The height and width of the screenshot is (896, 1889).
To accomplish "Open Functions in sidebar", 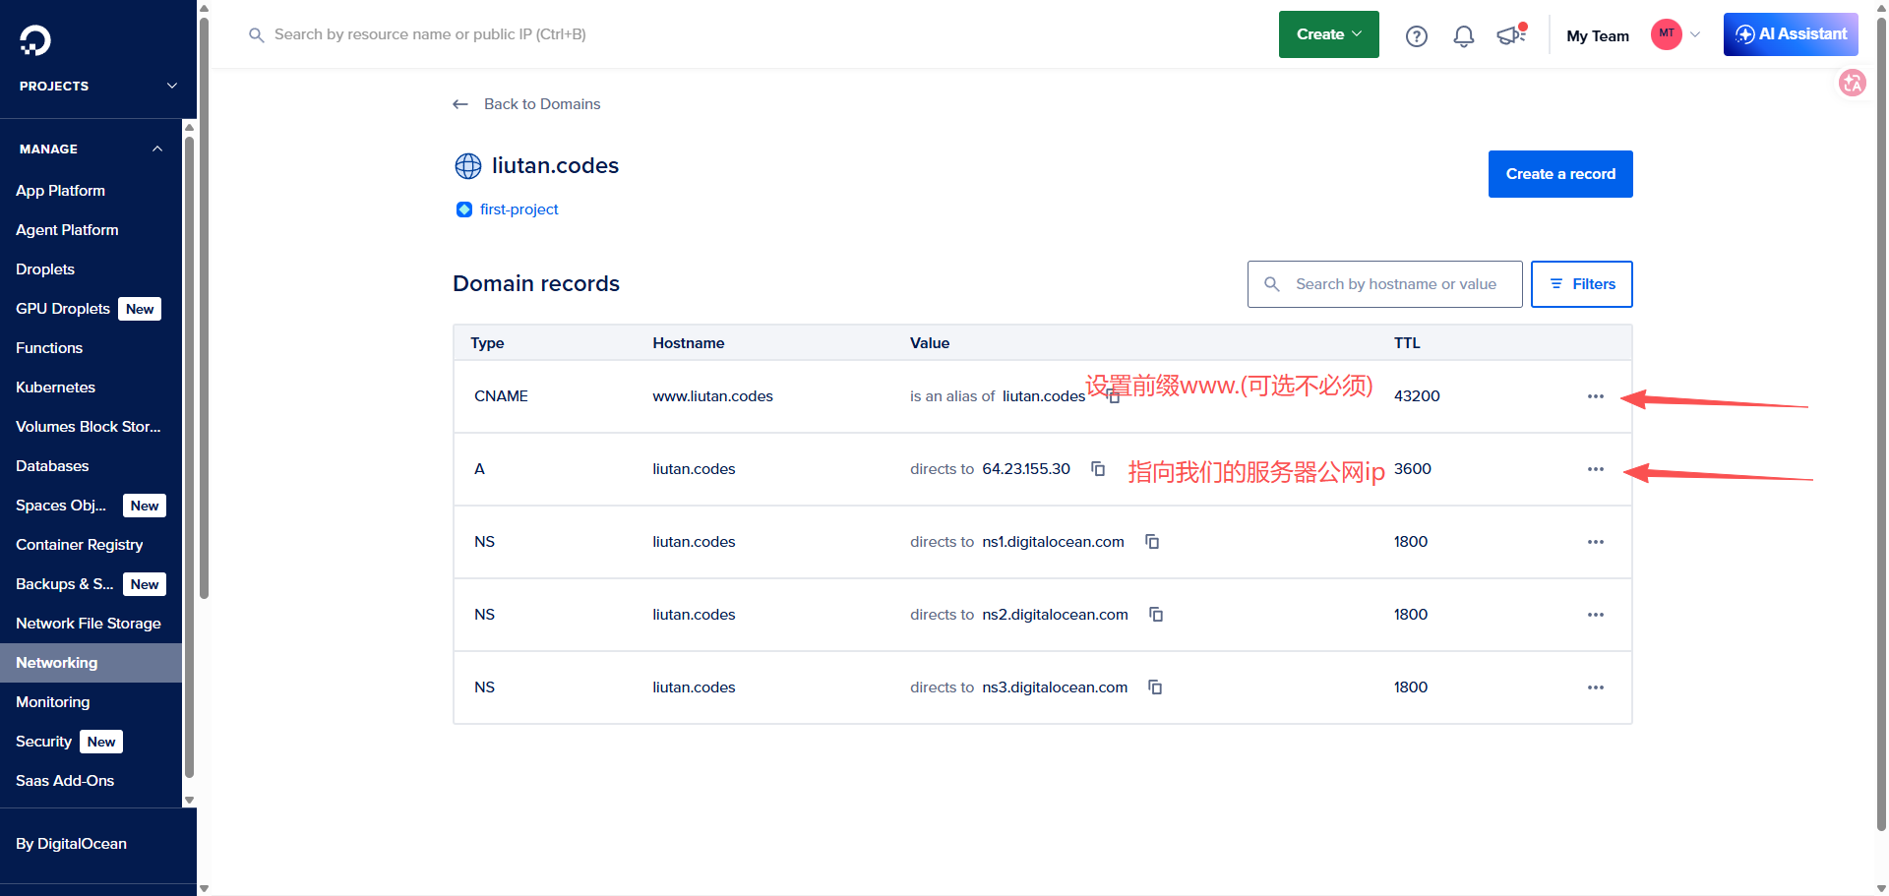I will tap(49, 348).
